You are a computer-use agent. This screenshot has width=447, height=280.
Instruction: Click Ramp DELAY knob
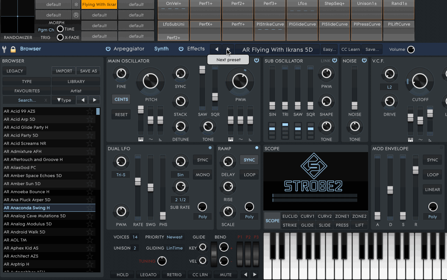click(228, 161)
